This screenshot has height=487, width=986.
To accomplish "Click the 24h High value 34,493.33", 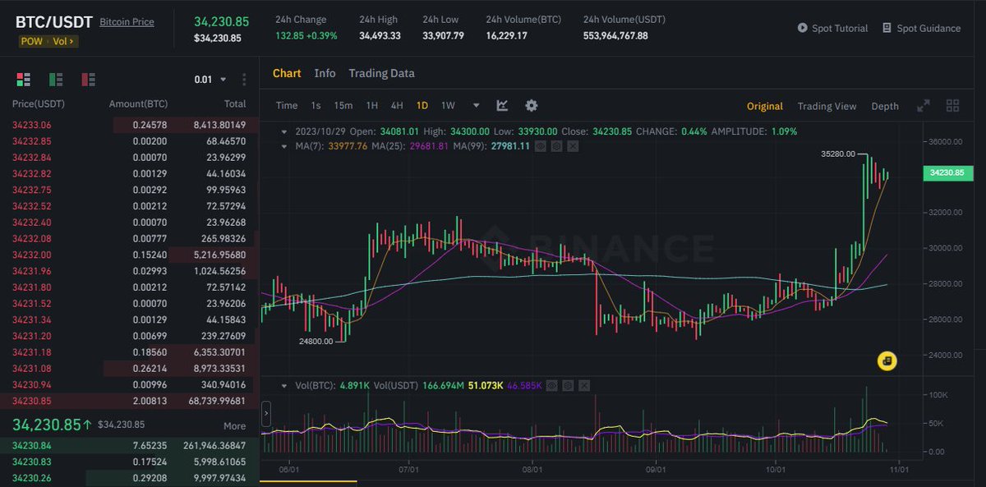I will coord(380,35).
